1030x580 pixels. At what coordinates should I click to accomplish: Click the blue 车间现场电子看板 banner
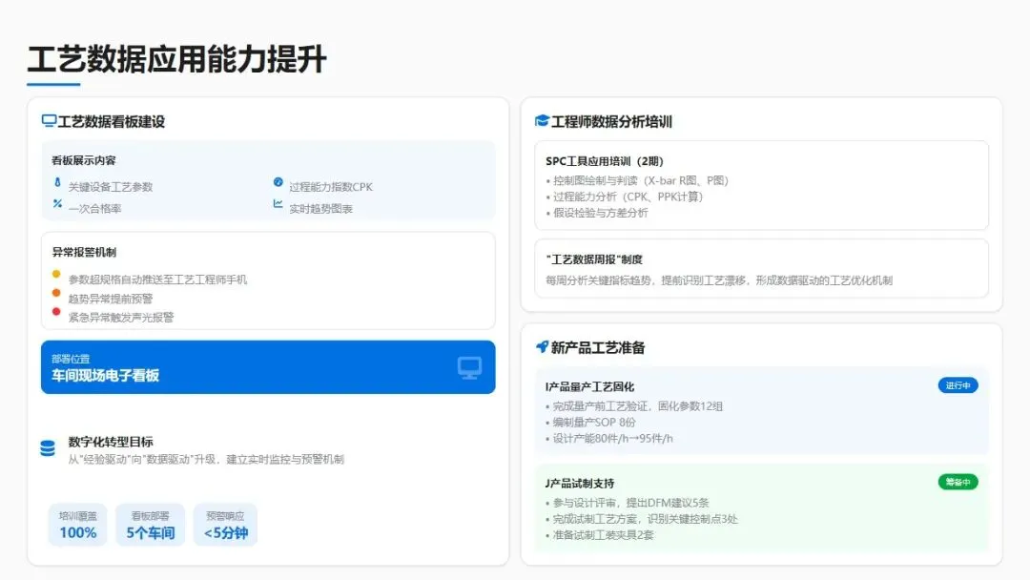tap(268, 367)
